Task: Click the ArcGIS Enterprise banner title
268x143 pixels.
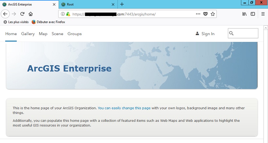Action: click(x=69, y=68)
